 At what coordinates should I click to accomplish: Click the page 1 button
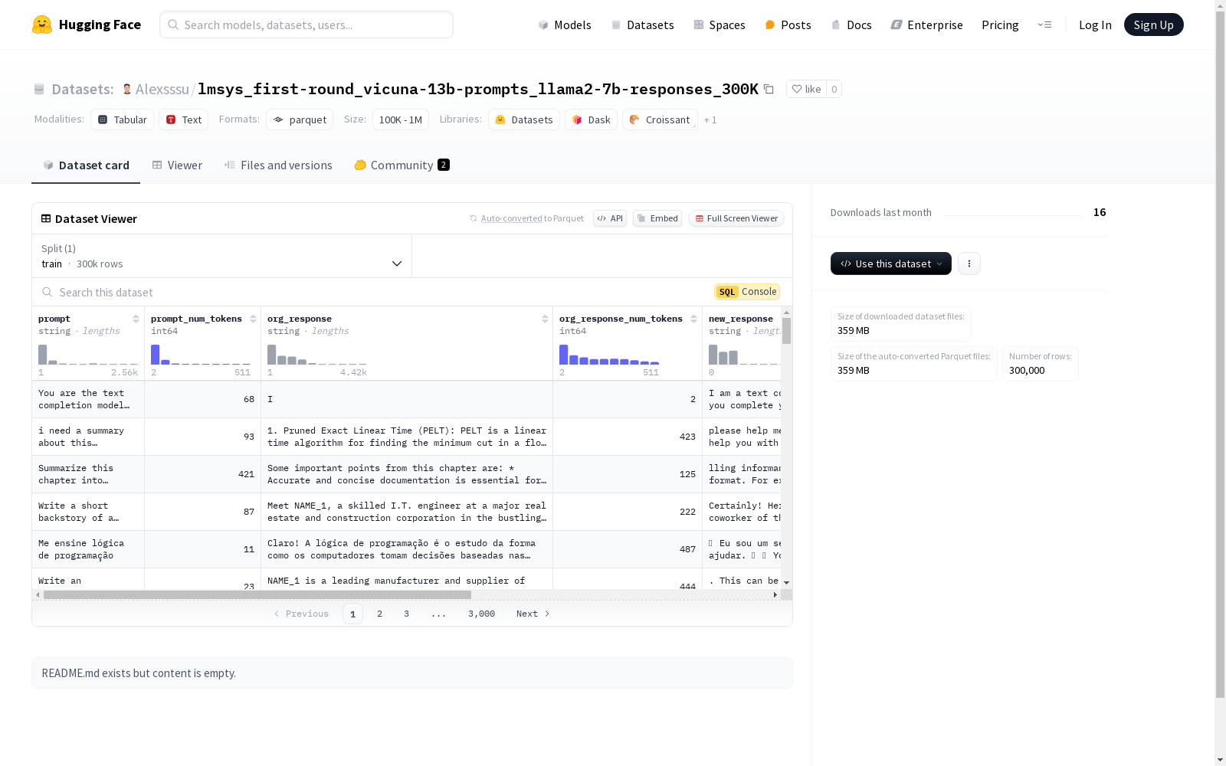[x=352, y=614]
